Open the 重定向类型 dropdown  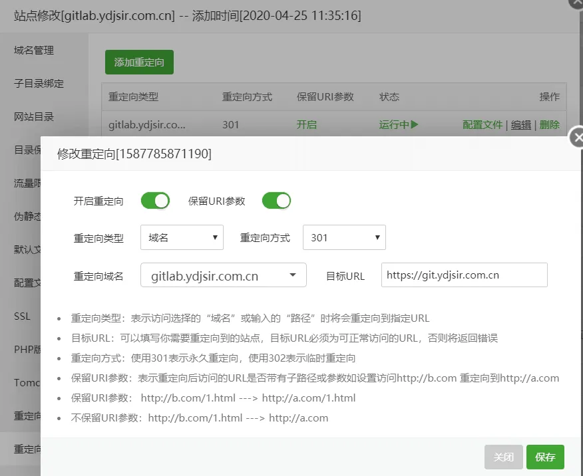coord(182,237)
